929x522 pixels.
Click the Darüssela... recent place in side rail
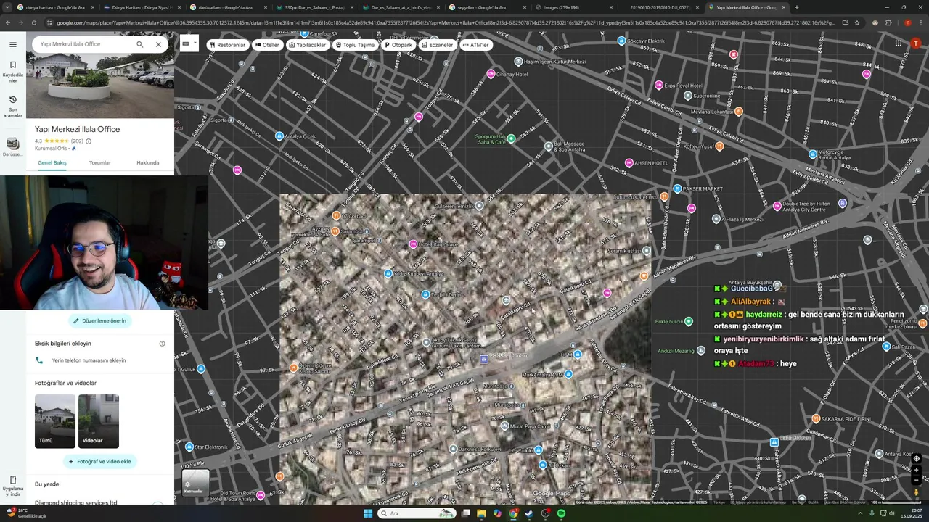pos(12,146)
